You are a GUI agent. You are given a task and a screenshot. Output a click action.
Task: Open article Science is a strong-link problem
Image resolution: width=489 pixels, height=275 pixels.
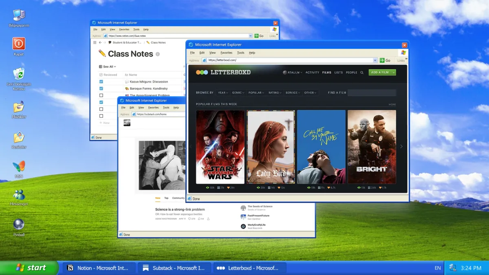(180, 209)
